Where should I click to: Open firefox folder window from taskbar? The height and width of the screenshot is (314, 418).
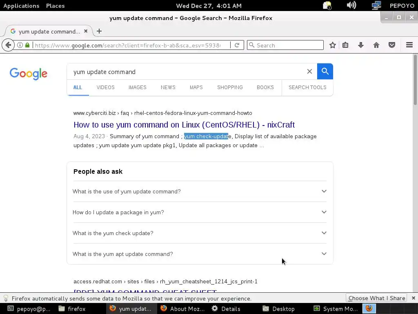tap(72, 309)
